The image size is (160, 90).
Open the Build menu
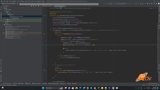pyautogui.click(x=26, y=1)
